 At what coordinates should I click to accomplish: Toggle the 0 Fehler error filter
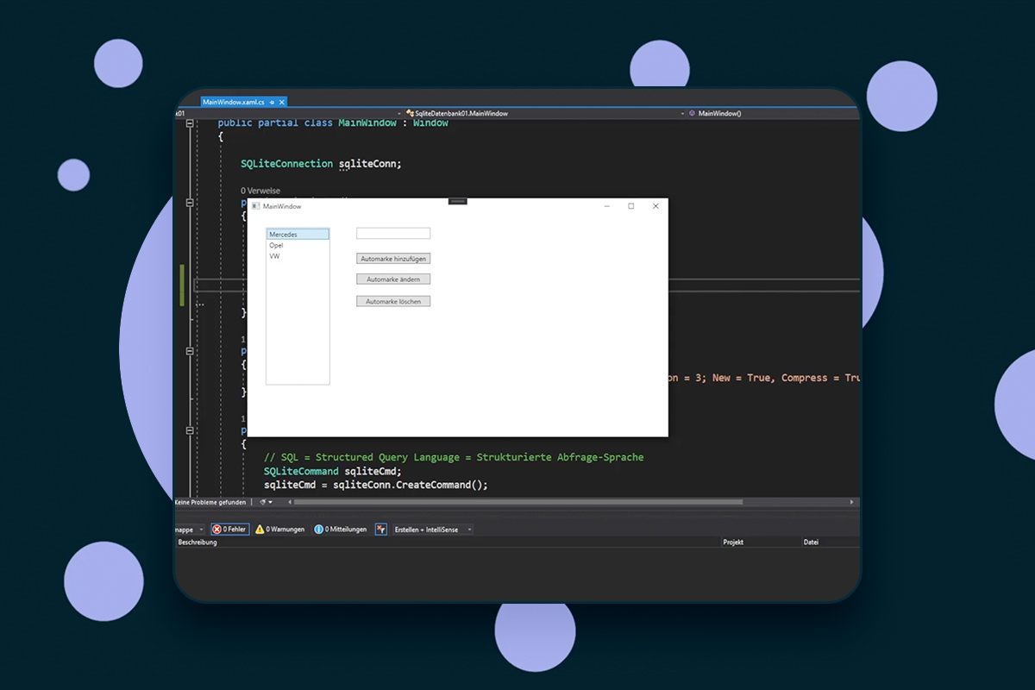[x=230, y=530]
